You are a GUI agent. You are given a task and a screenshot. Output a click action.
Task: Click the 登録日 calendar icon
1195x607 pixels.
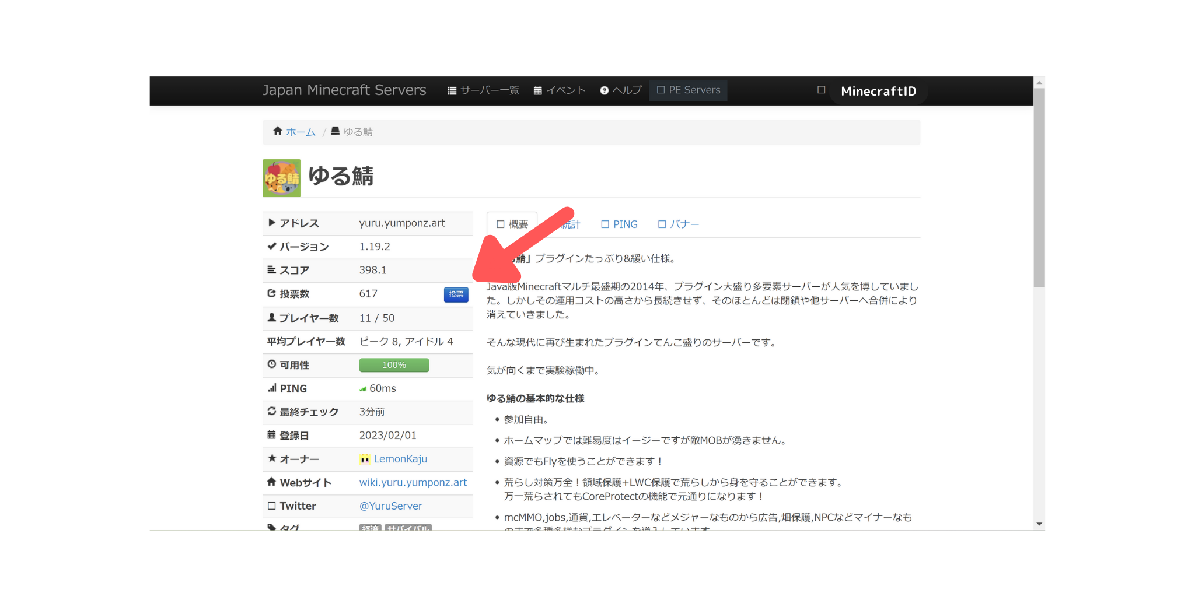(271, 434)
